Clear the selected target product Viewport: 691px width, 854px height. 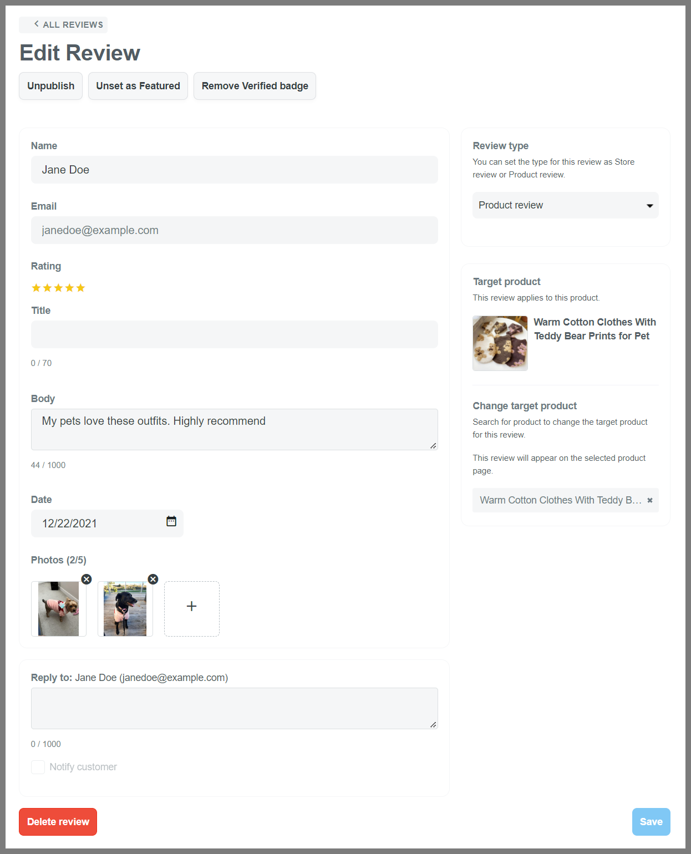point(649,500)
